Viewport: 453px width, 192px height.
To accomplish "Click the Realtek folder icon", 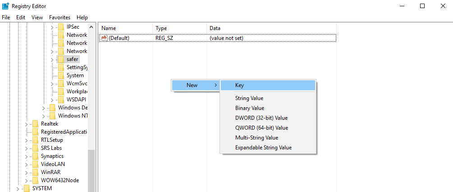I will tap(35, 124).
